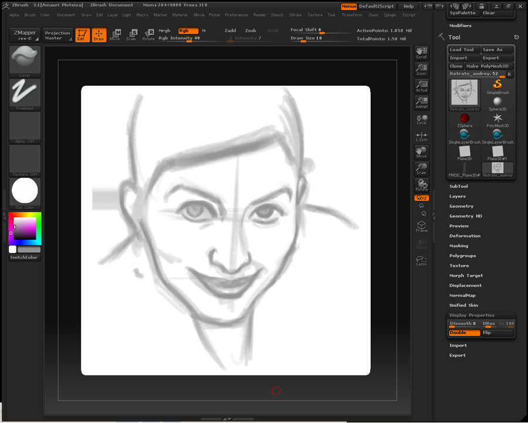Expand the SubTool sub-palette
Viewport: 528px width, 423px height.
(459, 186)
